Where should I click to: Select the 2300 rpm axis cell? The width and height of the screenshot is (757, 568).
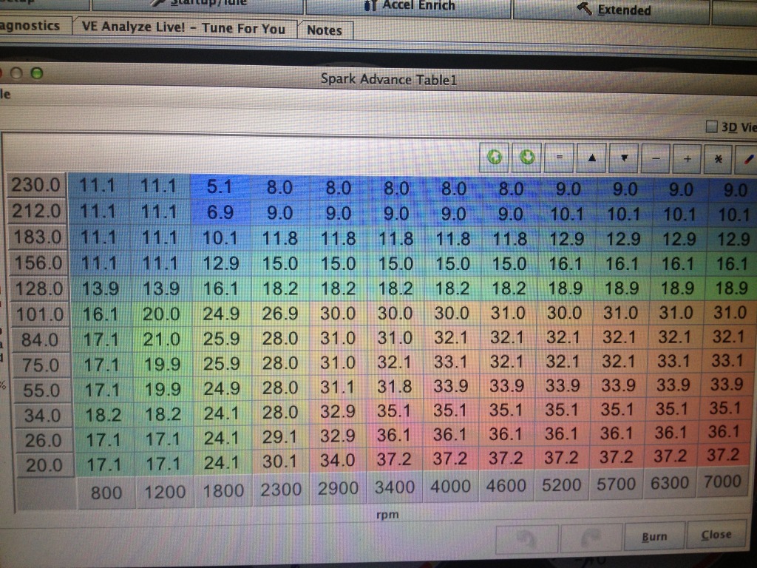click(x=281, y=490)
